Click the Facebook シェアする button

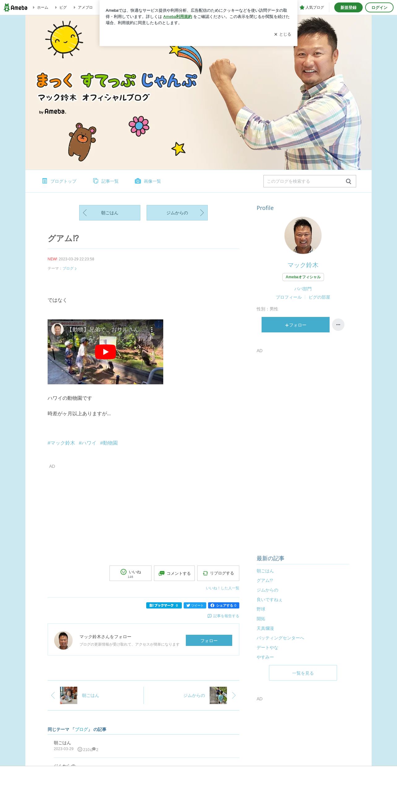click(x=224, y=605)
